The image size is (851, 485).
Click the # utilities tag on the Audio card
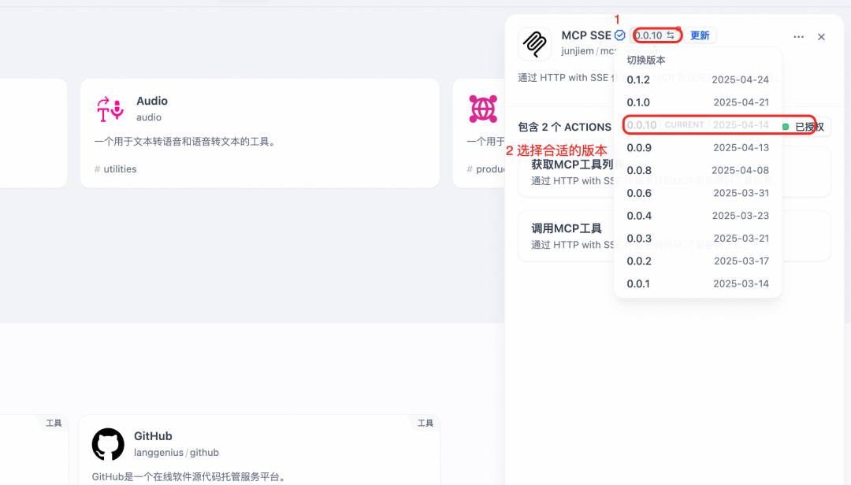coord(116,168)
